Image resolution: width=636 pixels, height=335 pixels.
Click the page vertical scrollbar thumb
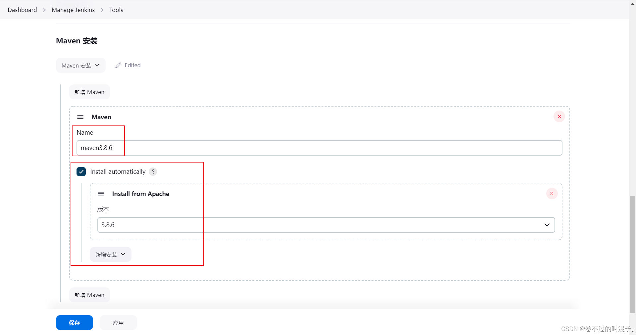point(632,254)
